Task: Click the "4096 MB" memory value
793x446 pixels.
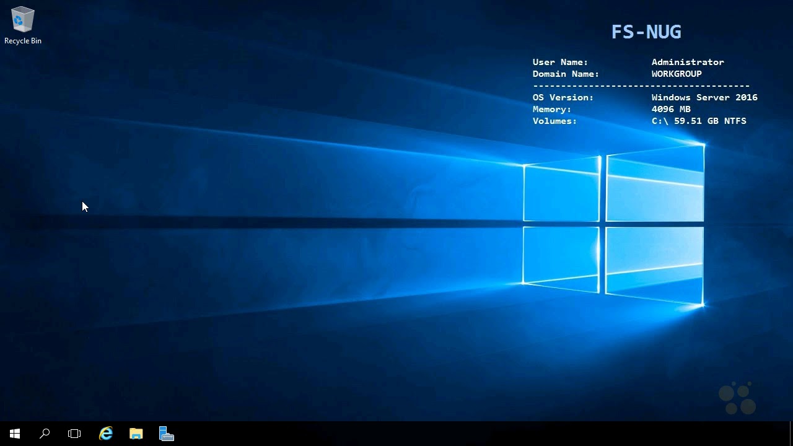Action: pos(671,109)
